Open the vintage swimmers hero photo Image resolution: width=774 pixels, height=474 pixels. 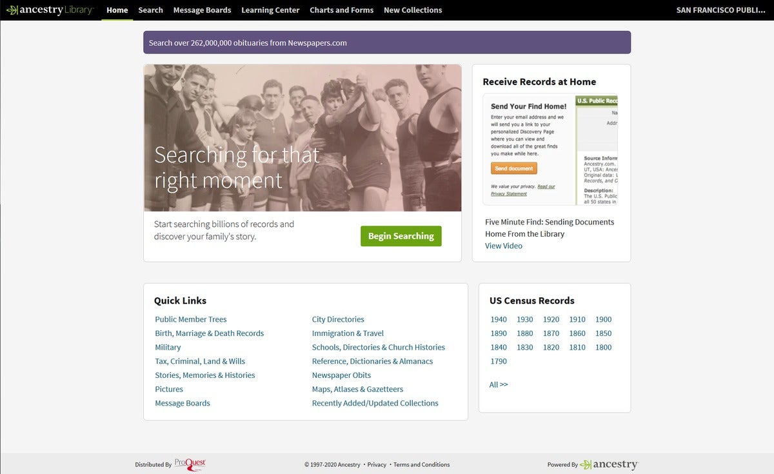(x=303, y=138)
